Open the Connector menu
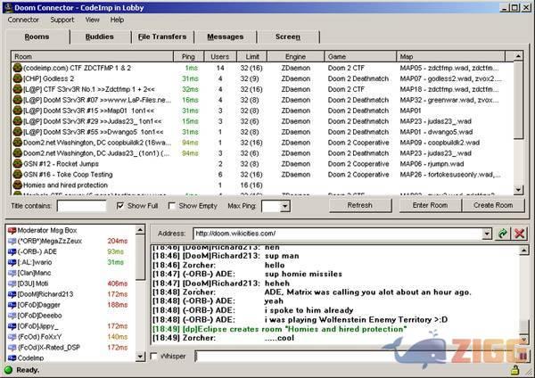 pos(23,20)
